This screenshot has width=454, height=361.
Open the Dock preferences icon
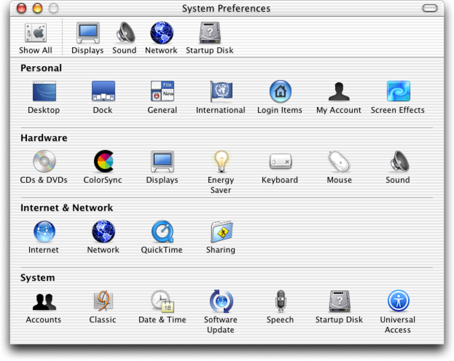(104, 91)
